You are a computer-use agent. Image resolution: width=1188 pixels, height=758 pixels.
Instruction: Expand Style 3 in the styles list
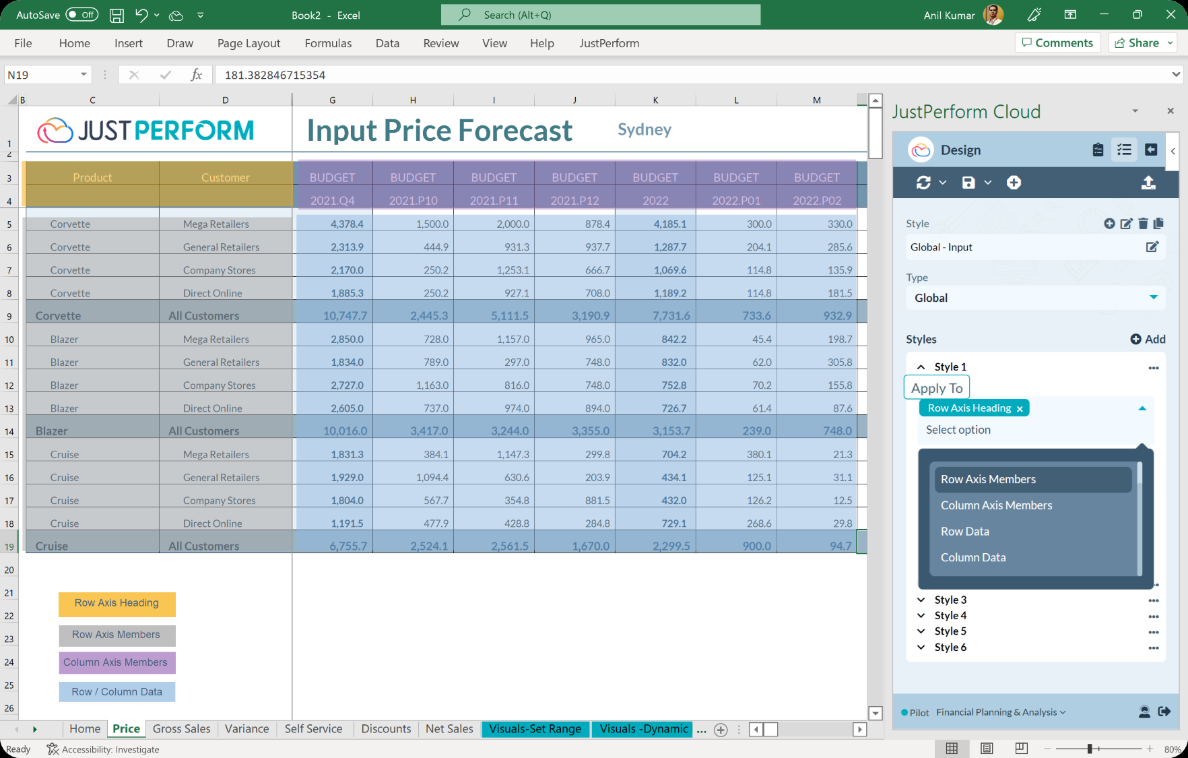click(921, 600)
